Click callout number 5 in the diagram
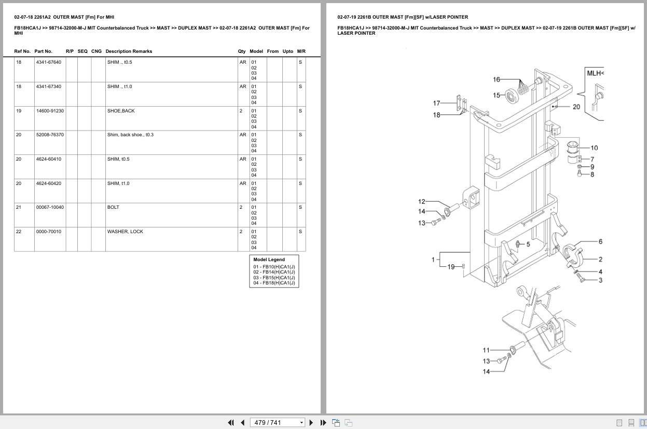 point(528,244)
